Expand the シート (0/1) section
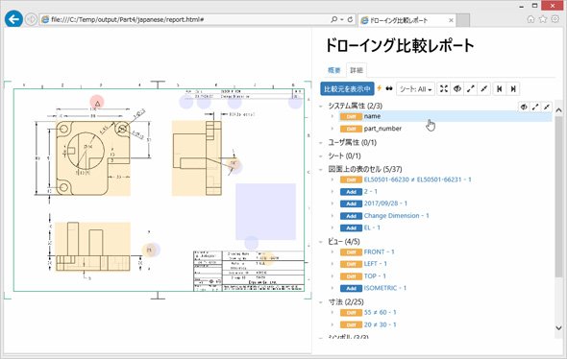This screenshot has height=359, width=567. click(x=321, y=156)
